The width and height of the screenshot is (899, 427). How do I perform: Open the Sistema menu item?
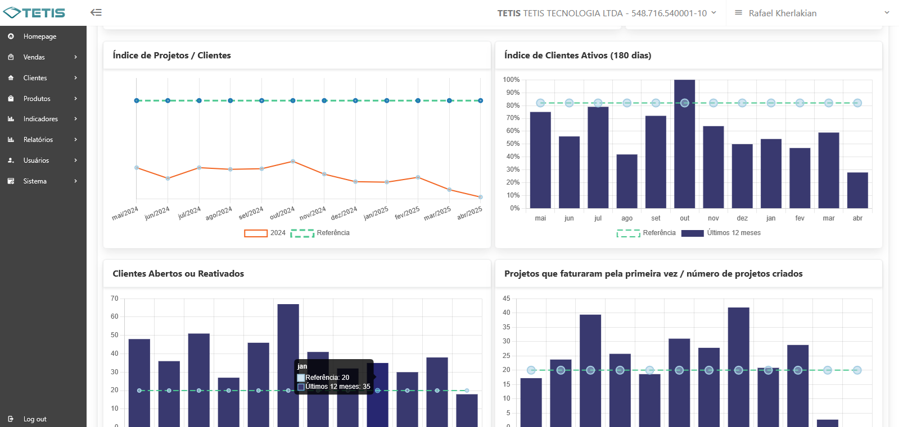coord(35,181)
